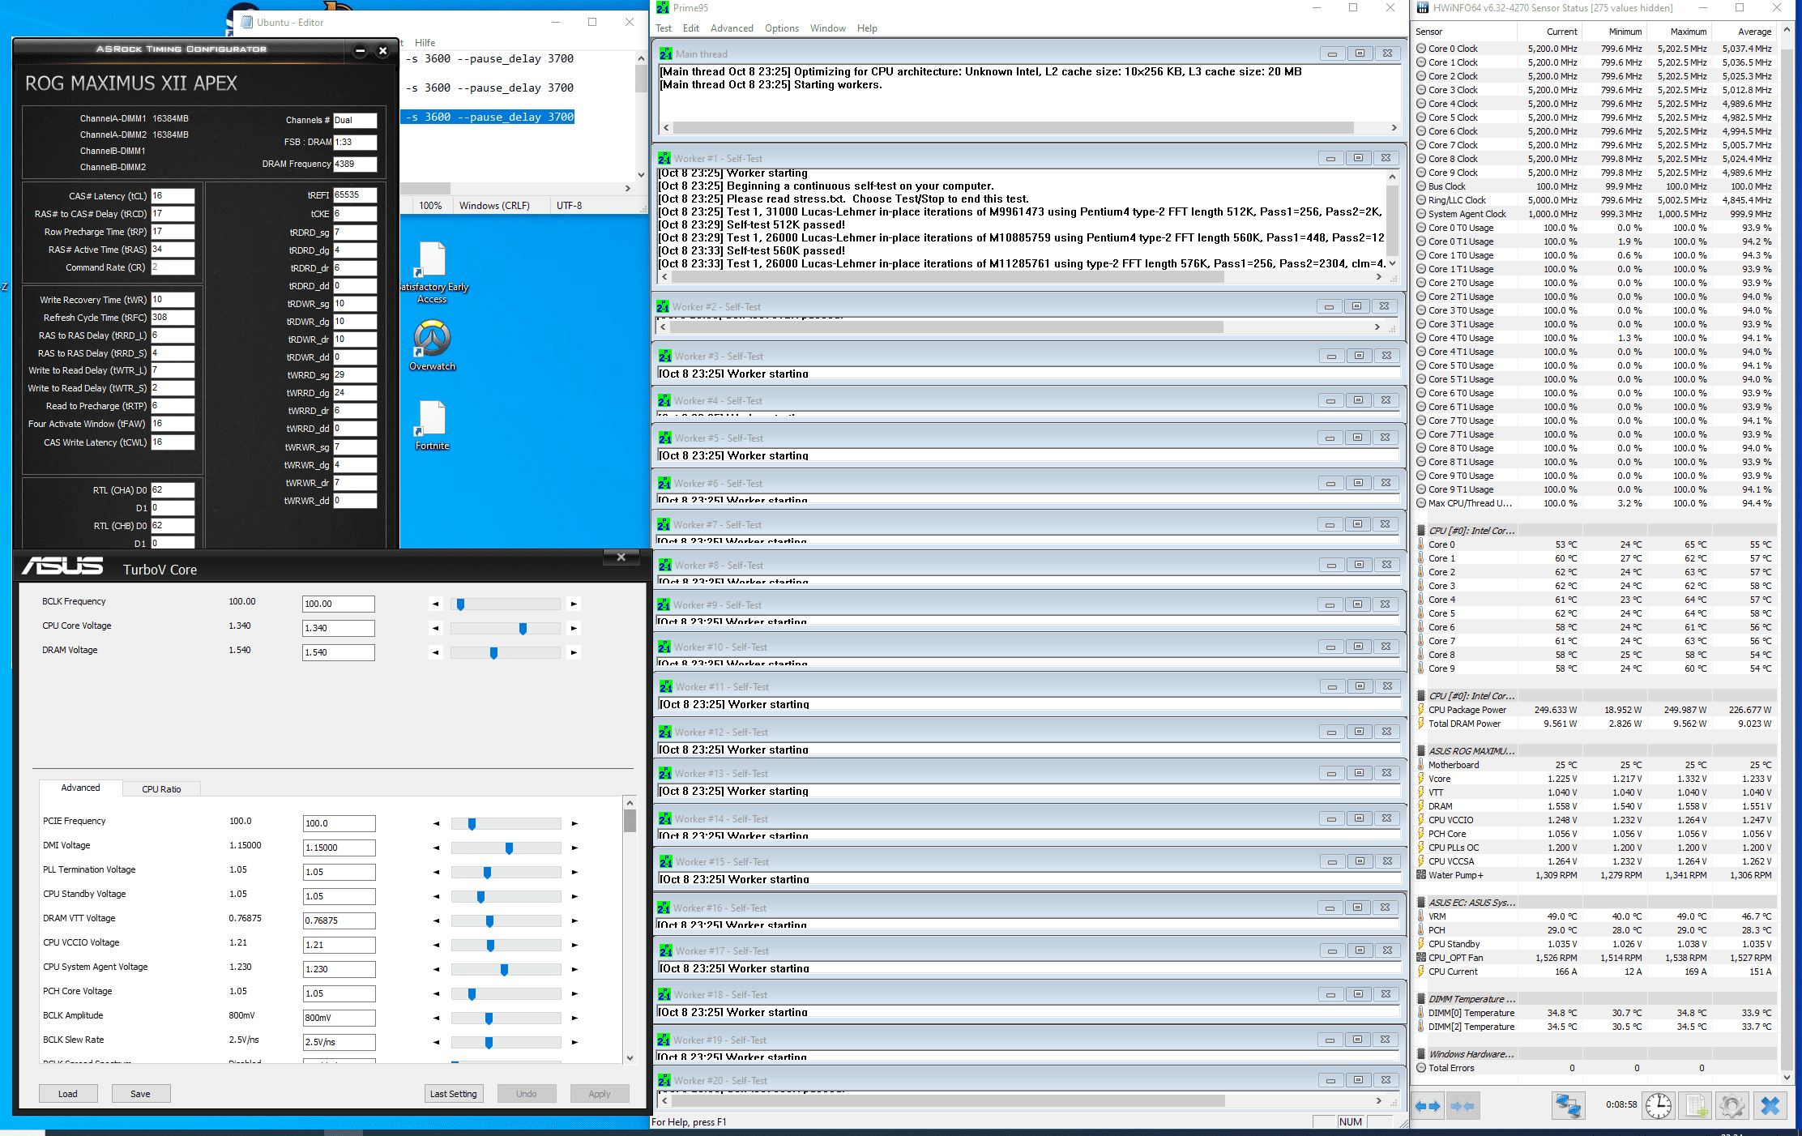Adjust DRAM Voltage slider handle

(493, 653)
